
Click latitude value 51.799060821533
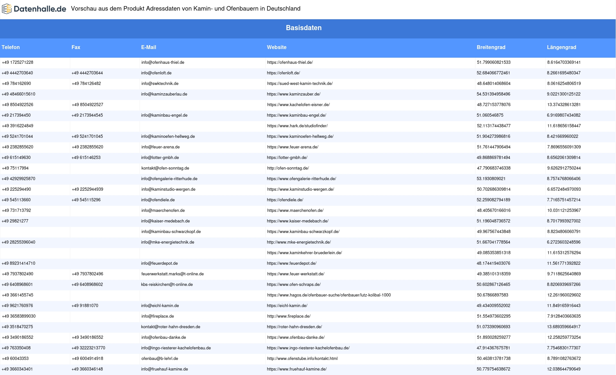click(x=494, y=63)
